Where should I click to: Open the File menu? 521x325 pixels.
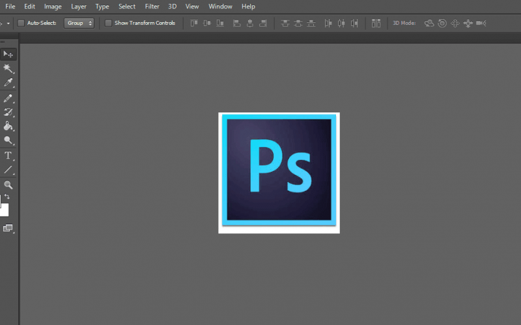coord(10,6)
